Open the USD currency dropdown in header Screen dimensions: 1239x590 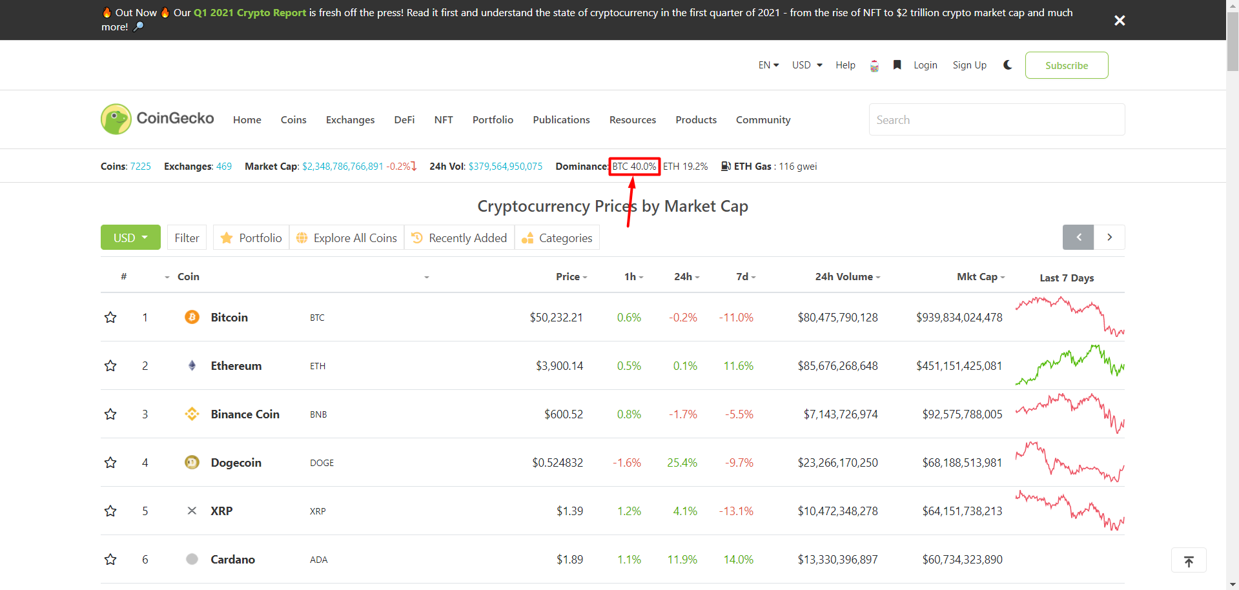pyautogui.click(x=807, y=65)
